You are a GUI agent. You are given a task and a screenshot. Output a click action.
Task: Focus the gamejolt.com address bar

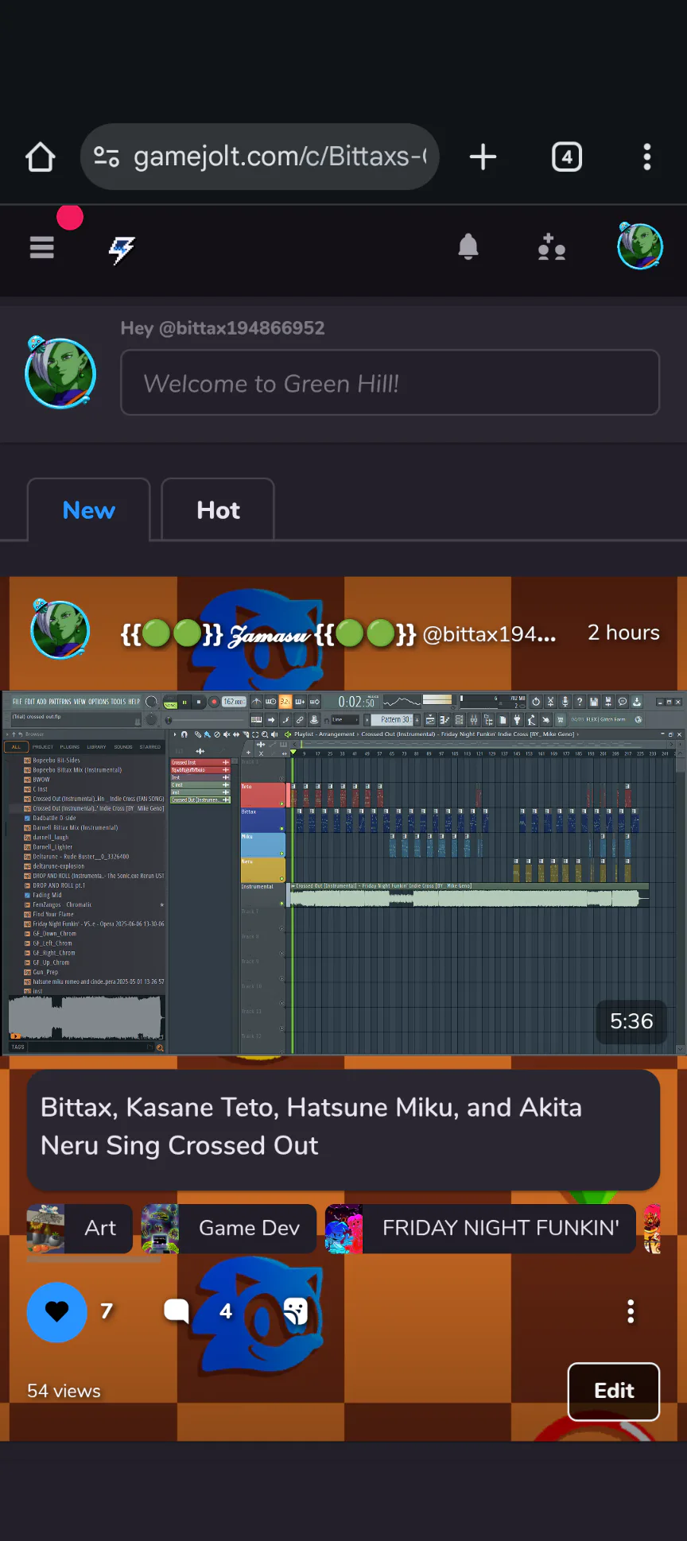coord(260,157)
